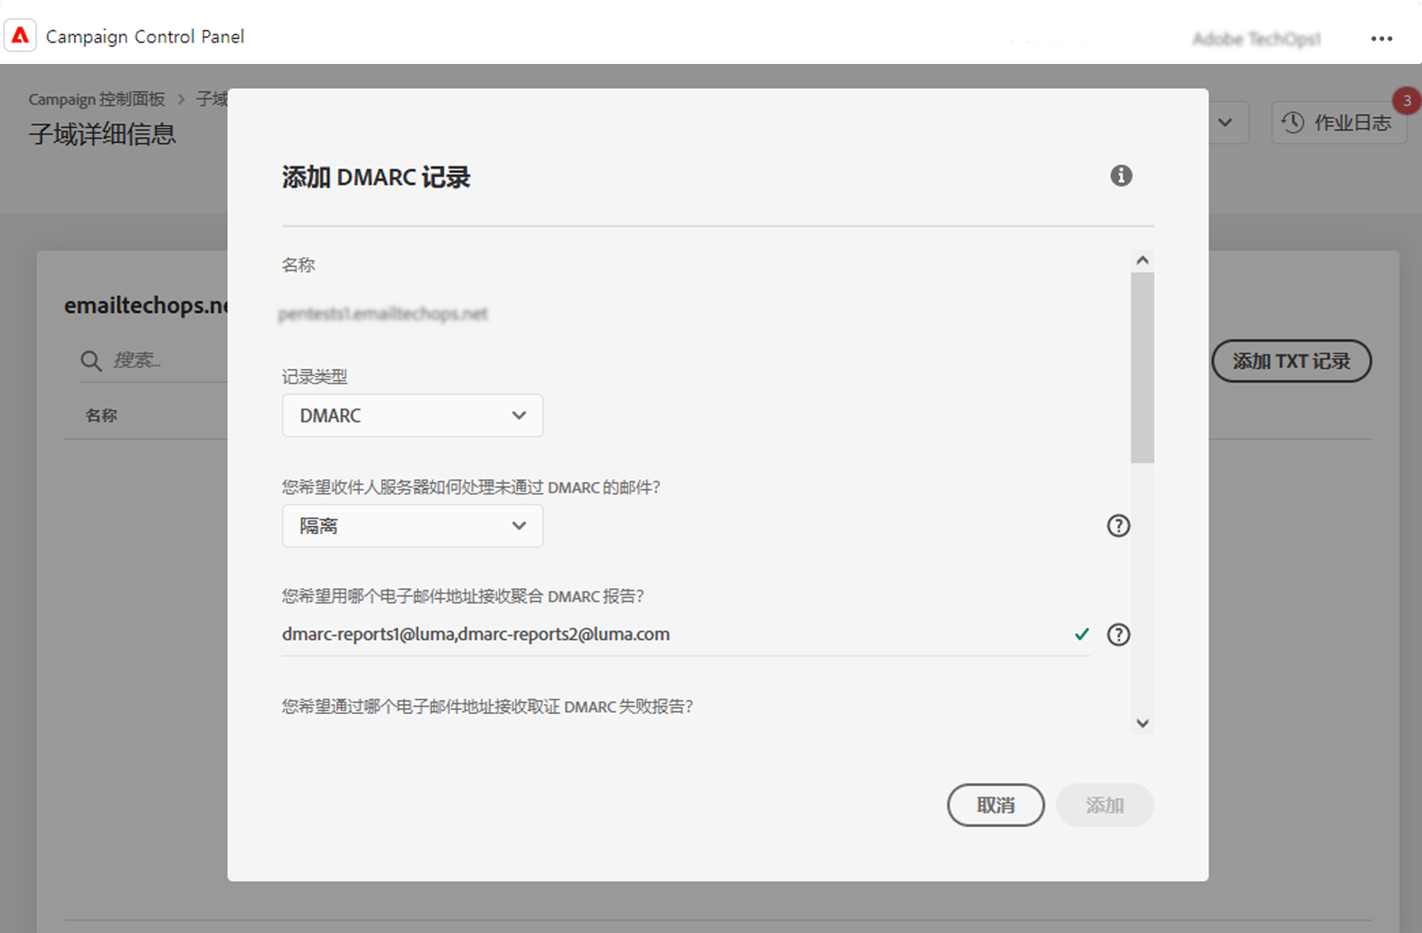Click the dialog scrollbar thumb
The image size is (1422, 933).
1143,368
